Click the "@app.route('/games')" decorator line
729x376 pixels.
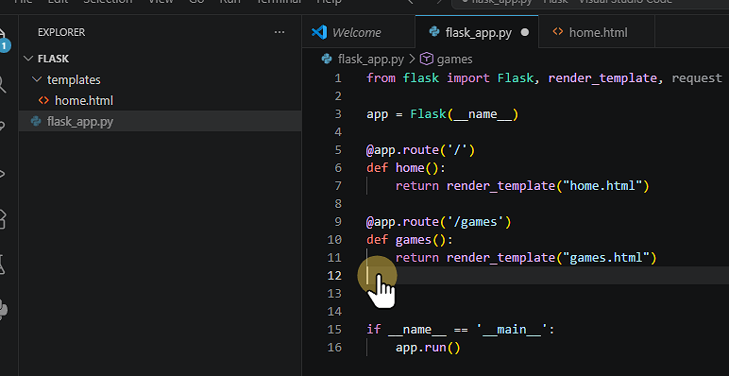438,221
